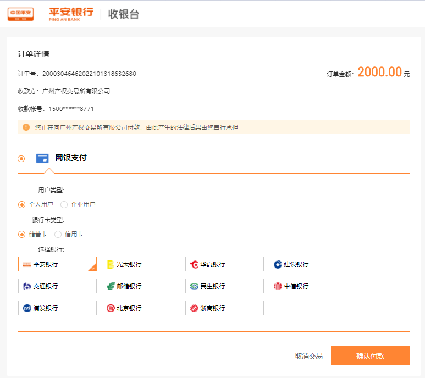This screenshot has height=378, width=425.
Task: Click the orange warning exclamation icon
Action: (26, 127)
